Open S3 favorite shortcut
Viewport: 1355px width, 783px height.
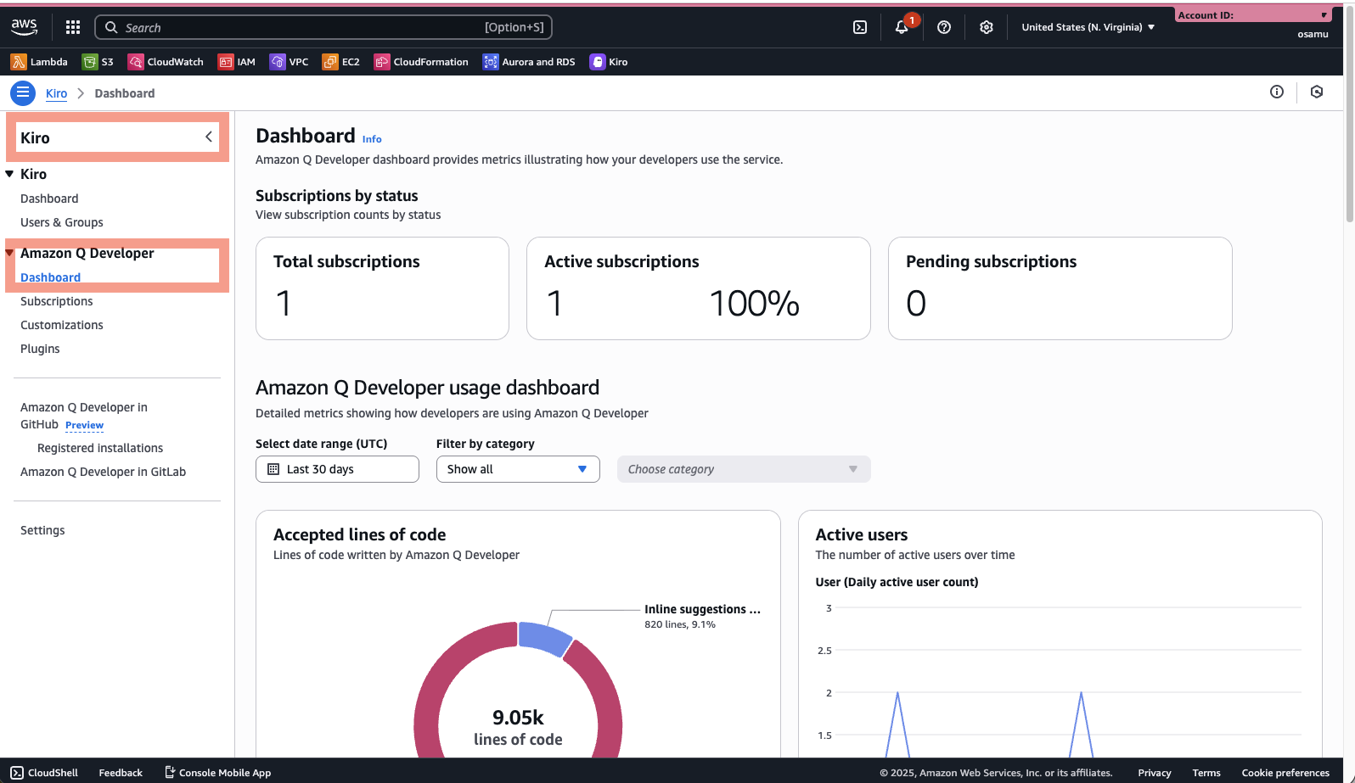pyautogui.click(x=98, y=62)
